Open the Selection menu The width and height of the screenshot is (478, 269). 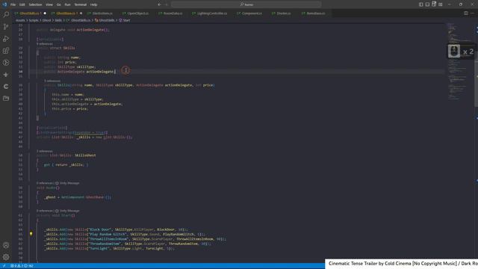[x=35, y=4]
